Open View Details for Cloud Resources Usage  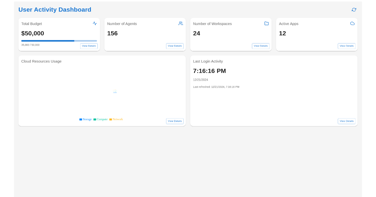coord(175,121)
